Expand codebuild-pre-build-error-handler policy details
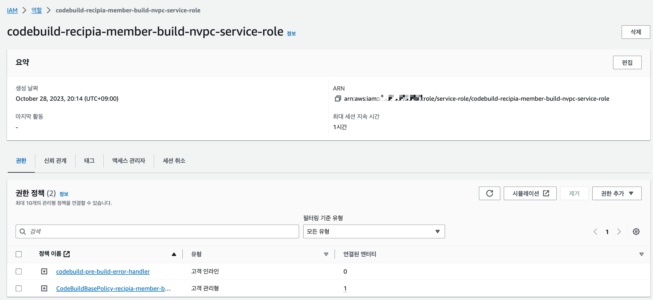Image resolution: width=653 pixels, height=300 pixels. (44, 271)
